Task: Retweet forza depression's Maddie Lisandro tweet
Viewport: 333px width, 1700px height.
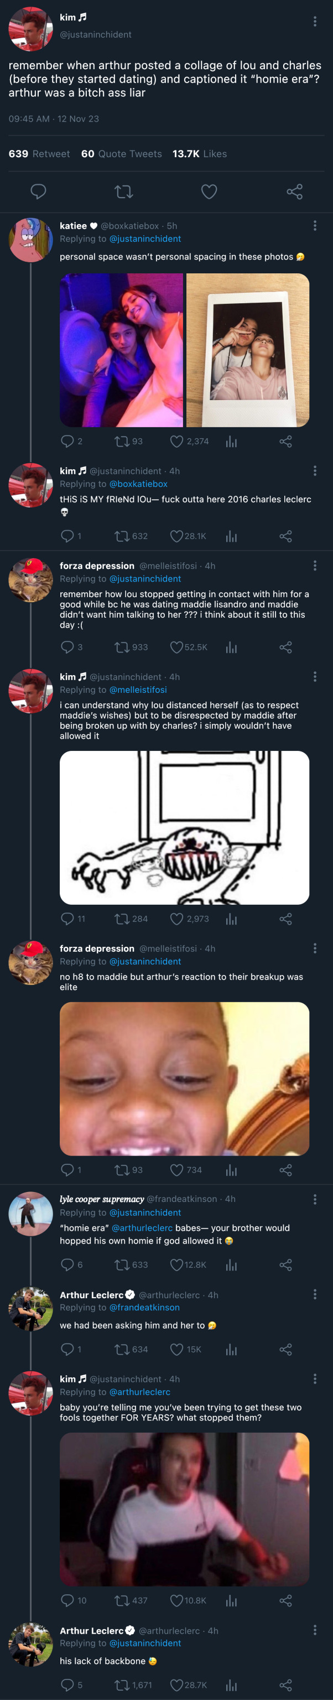Action: (123, 647)
